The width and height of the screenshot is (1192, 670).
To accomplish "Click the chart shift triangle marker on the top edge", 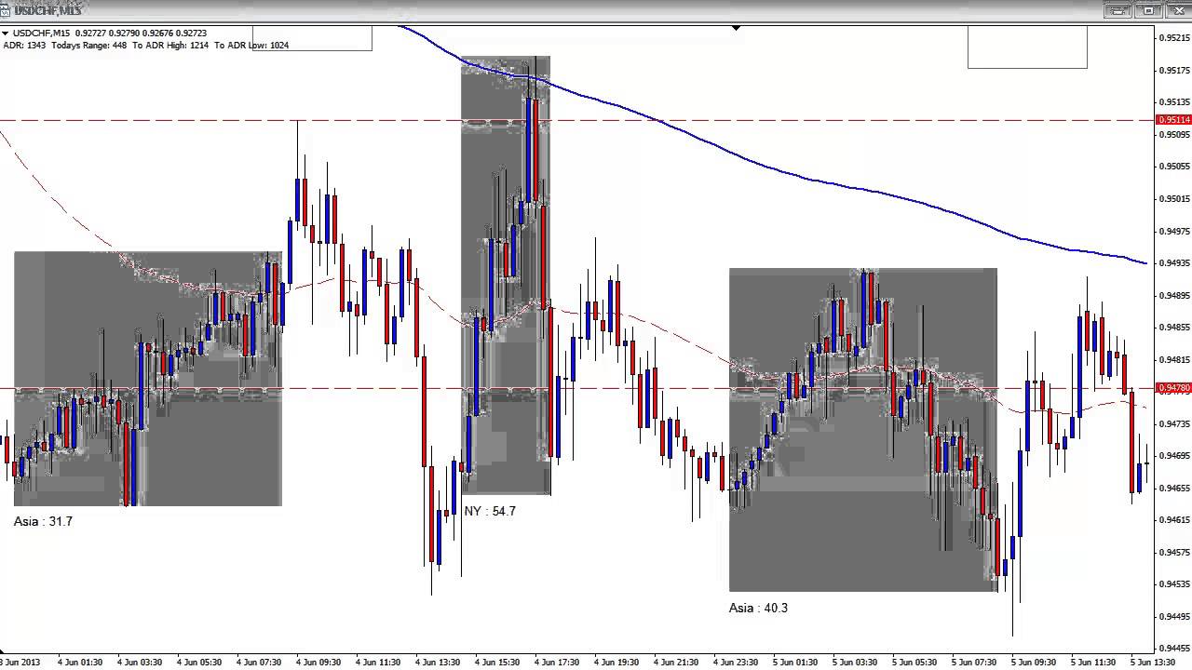I will click(737, 29).
